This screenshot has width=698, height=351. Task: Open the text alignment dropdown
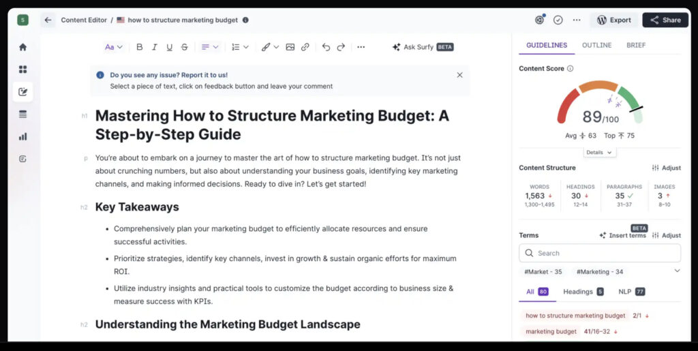pos(209,47)
